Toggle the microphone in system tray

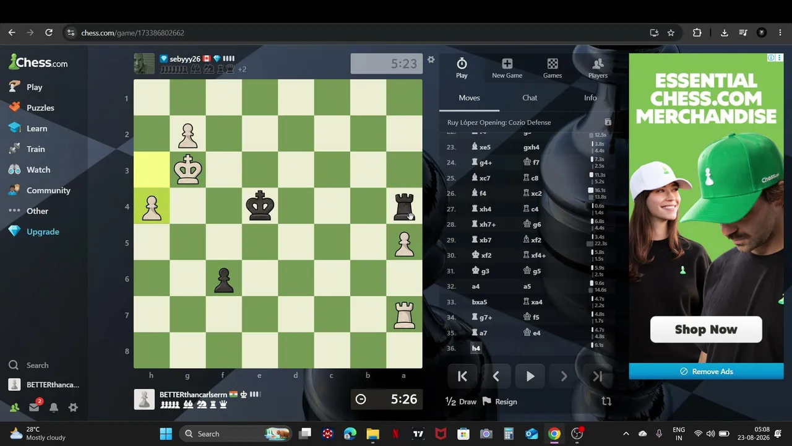pos(659,434)
